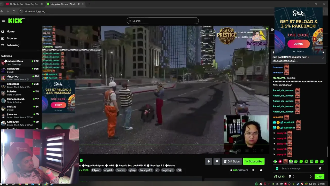Open Steam icon in system tray
Image resolution: width=330 pixels, height=186 pixels.
coord(298,184)
